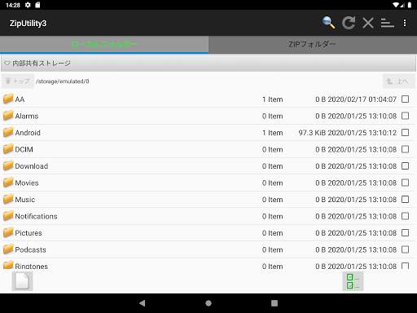Screen dimensions: 417x313
Task: Open the Notifications folder icon
Action: pyautogui.click(x=8, y=216)
